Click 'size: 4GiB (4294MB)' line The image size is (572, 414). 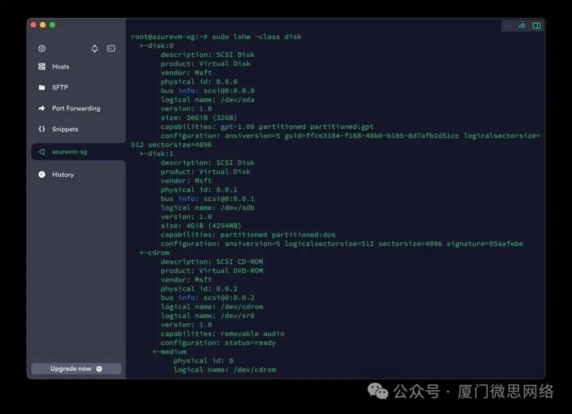[201, 226]
